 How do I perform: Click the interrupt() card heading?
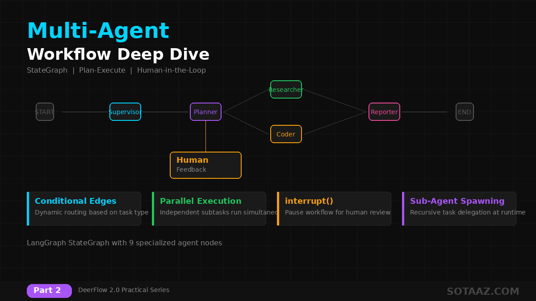(309, 201)
